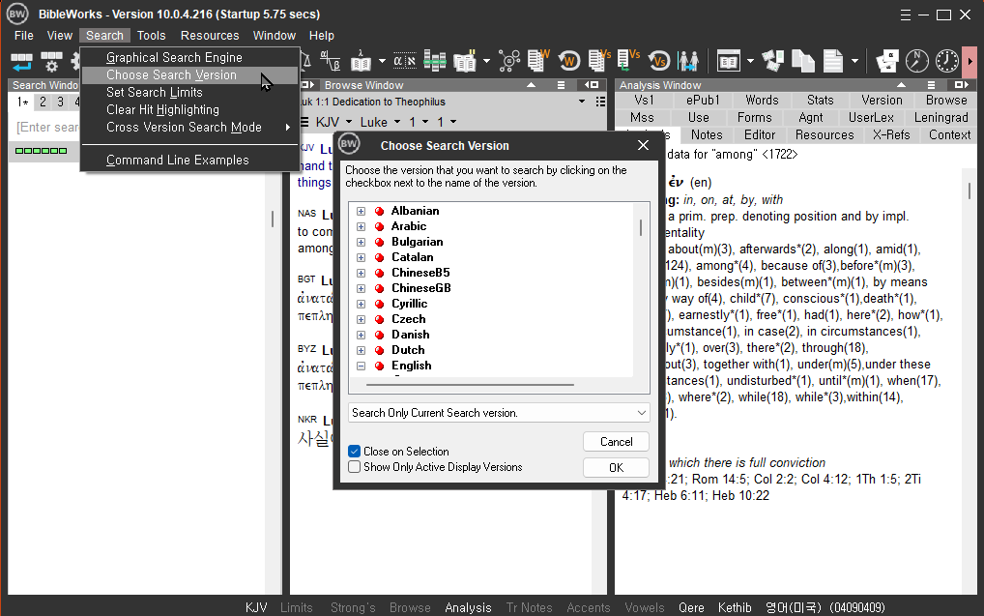Open Cross Version Search Mode submenu
The image size is (984, 616).
(x=189, y=127)
